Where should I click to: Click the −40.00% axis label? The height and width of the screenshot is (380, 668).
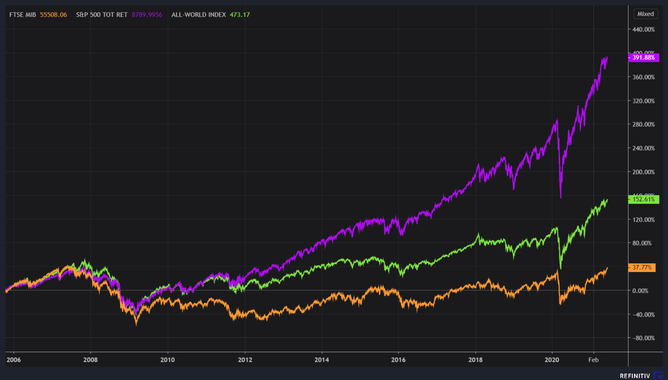click(644, 315)
